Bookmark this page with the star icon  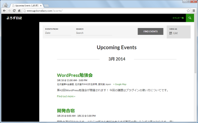(188, 11)
